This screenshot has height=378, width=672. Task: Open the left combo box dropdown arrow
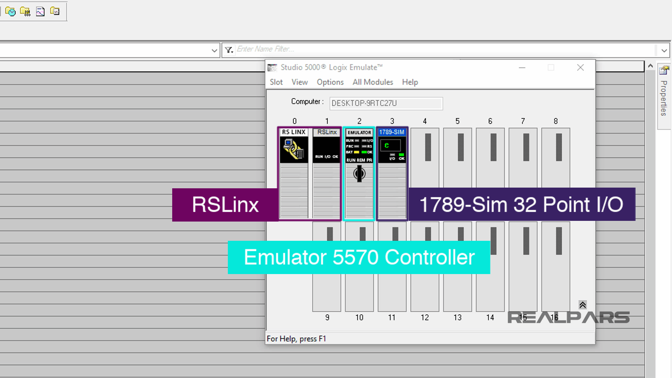[x=215, y=50]
